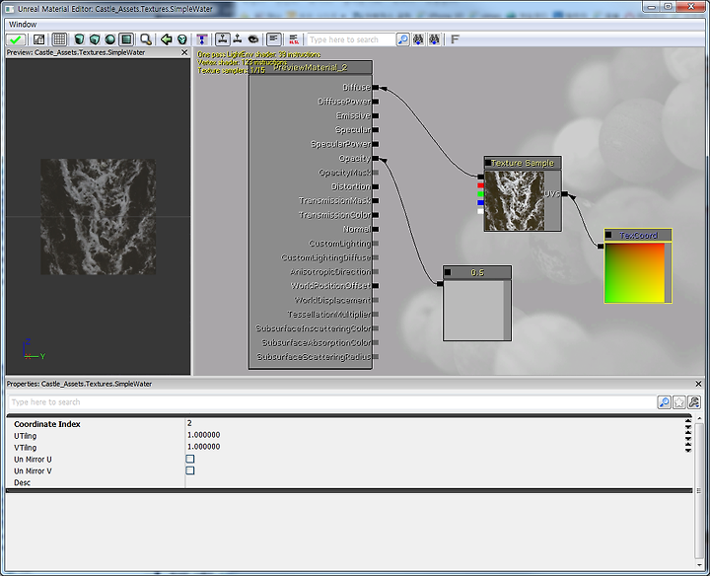Open the wrench options dropdown in Properties

(x=693, y=402)
